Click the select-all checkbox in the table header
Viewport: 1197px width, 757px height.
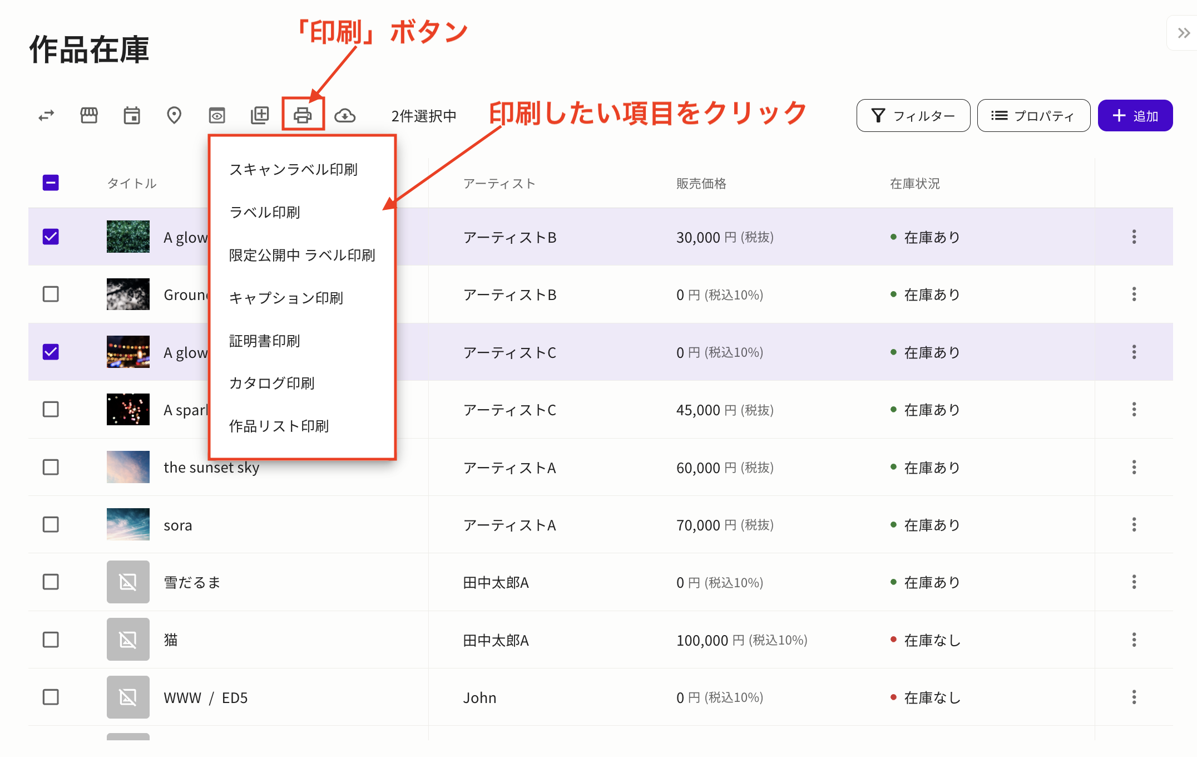click(51, 183)
